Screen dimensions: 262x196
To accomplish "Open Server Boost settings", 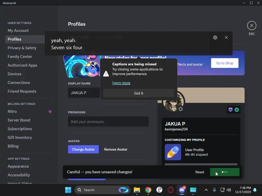I will pos(19,120).
